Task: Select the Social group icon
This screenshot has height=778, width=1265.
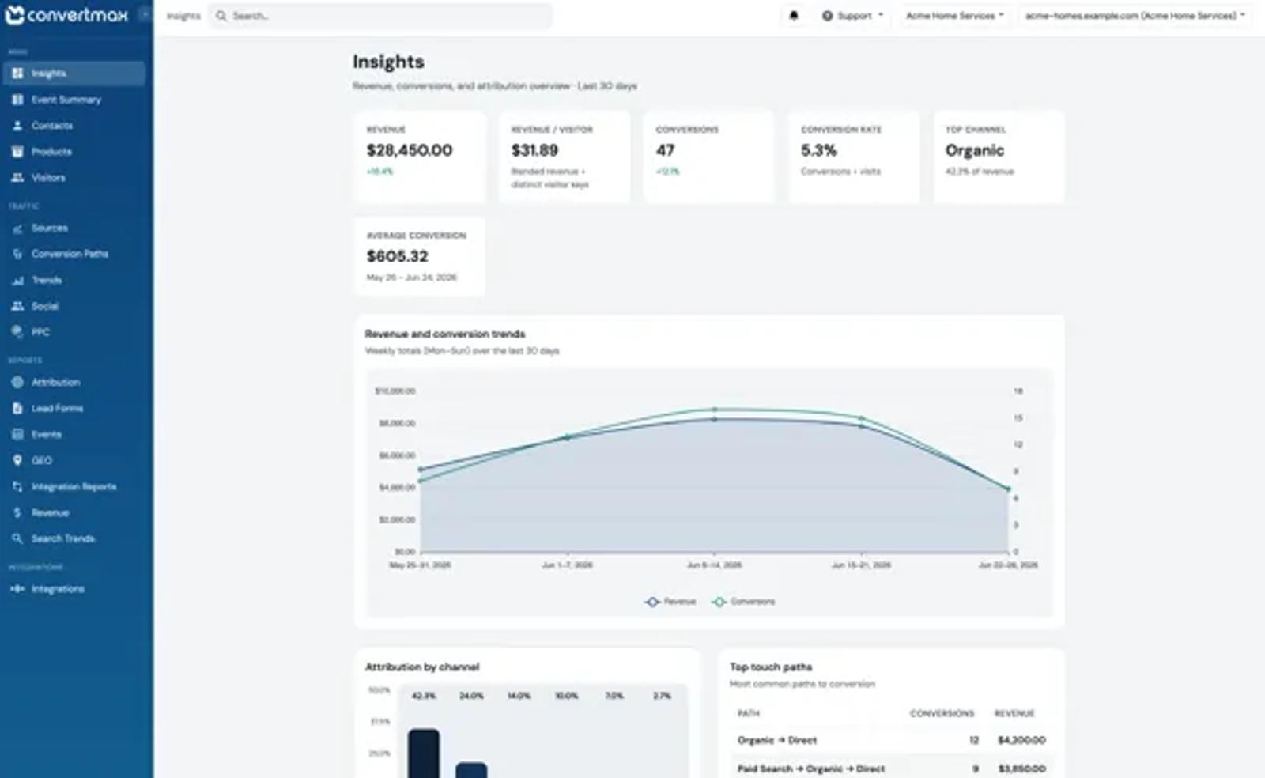Action: tap(17, 306)
